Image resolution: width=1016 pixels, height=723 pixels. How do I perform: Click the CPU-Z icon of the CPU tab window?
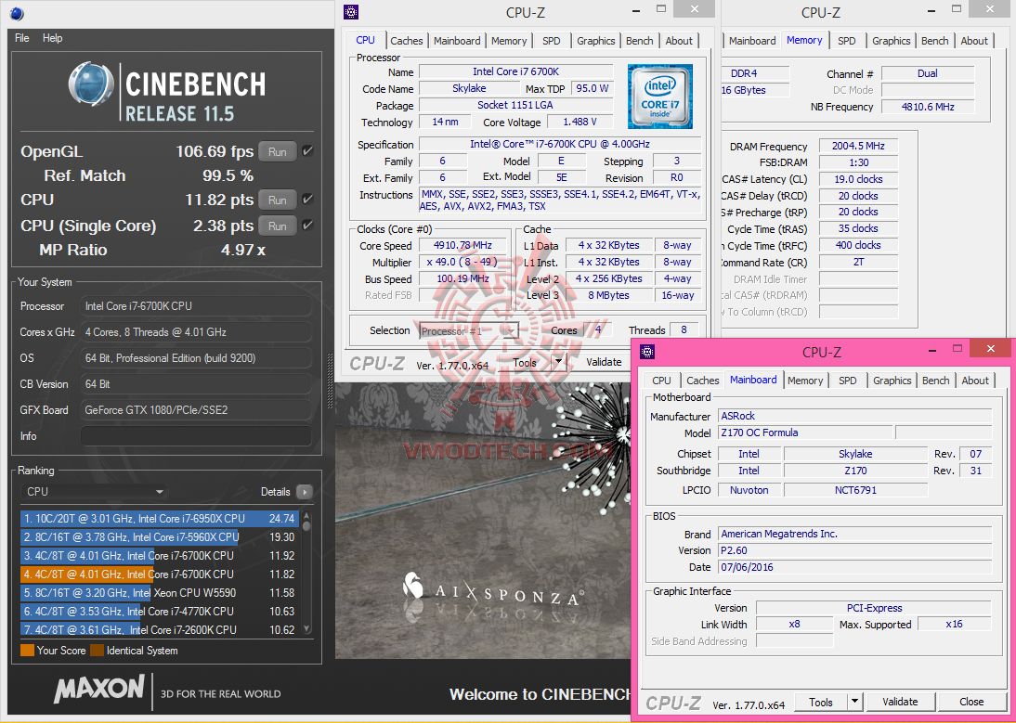[x=350, y=12]
